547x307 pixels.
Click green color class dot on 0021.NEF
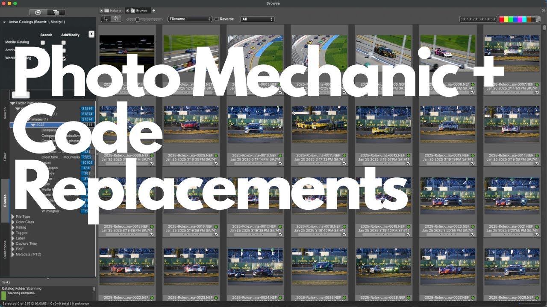click(537, 226)
